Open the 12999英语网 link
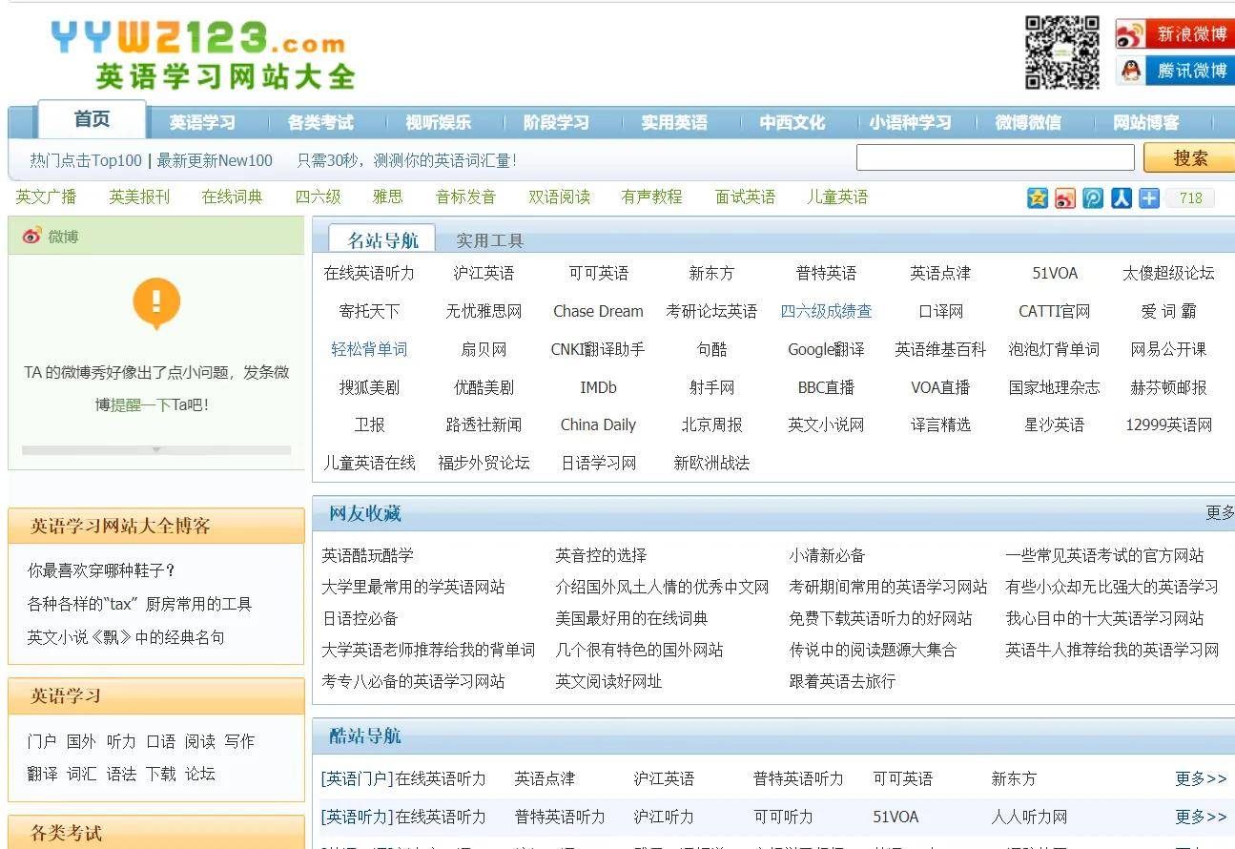 click(1168, 424)
